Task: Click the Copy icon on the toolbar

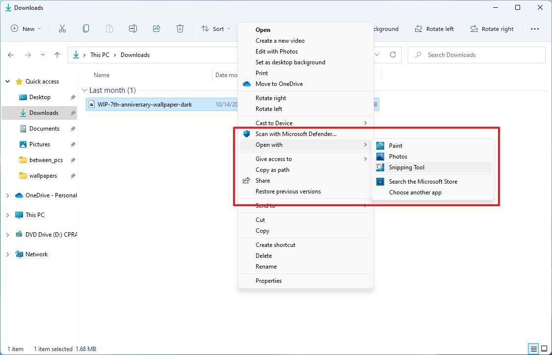Action: pyautogui.click(x=86, y=28)
